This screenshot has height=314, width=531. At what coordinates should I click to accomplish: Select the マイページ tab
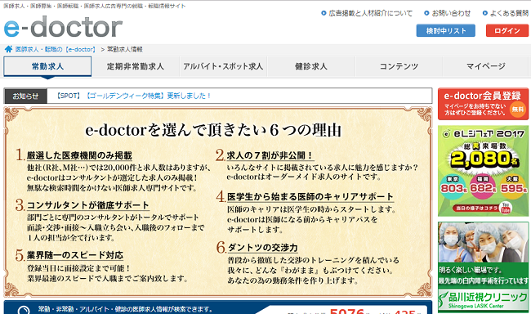coord(486,66)
